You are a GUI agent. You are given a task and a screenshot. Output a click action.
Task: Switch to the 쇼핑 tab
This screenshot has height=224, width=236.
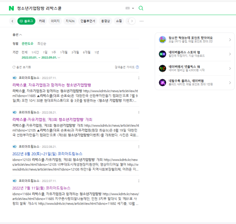119,21
